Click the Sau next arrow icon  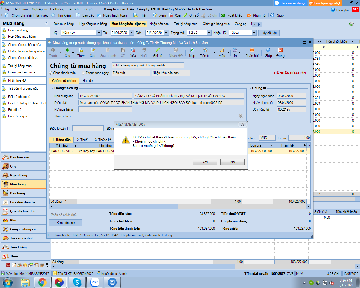coord(67,50)
